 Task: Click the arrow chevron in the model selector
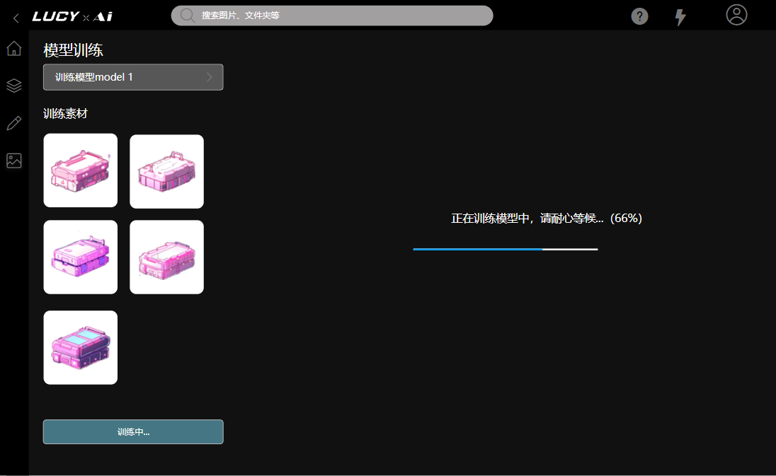pos(210,77)
